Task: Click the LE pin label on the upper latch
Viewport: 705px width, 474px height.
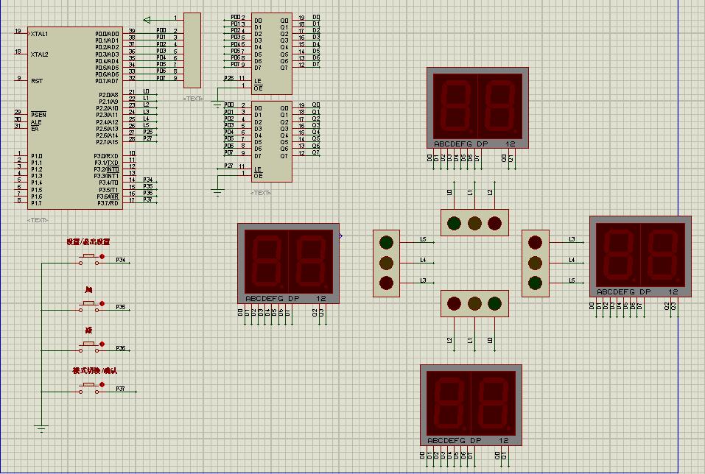Action: [x=258, y=81]
